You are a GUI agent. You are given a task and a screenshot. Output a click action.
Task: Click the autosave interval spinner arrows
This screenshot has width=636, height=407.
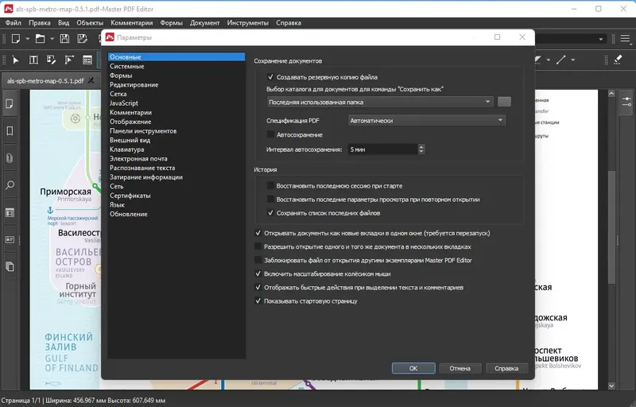click(421, 149)
